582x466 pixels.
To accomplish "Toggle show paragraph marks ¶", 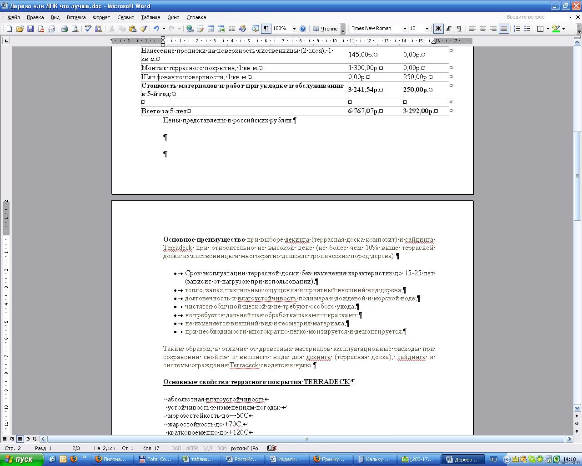I will click(x=266, y=29).
